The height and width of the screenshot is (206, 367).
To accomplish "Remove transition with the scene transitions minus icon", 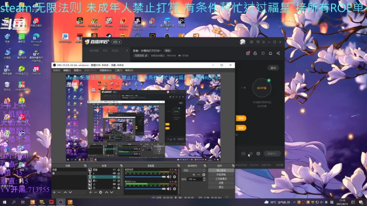I will 199,174.
